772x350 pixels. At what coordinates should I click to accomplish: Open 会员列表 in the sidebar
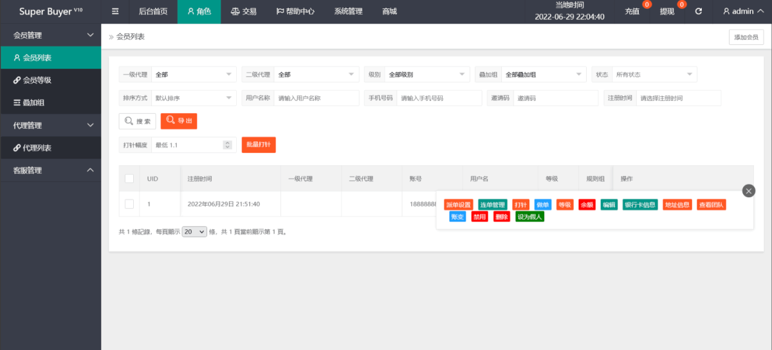pyautogui.click(x=50, y=57)
